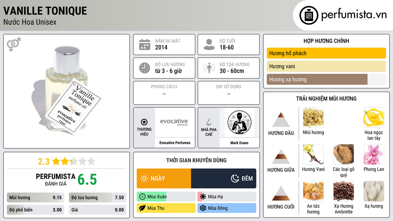
Task: Click the snowflake icon for Mùa Đông
Action: click(x=203, y=208)
